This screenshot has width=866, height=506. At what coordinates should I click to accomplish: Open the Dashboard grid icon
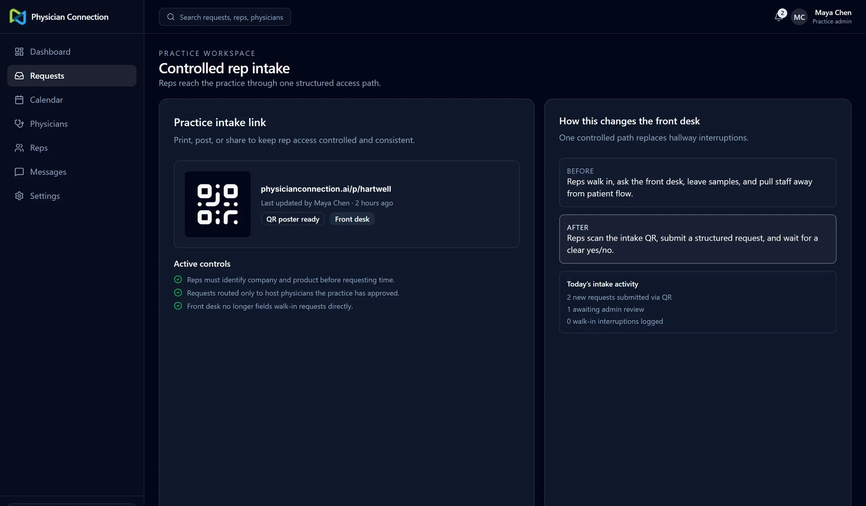[19, 52]
